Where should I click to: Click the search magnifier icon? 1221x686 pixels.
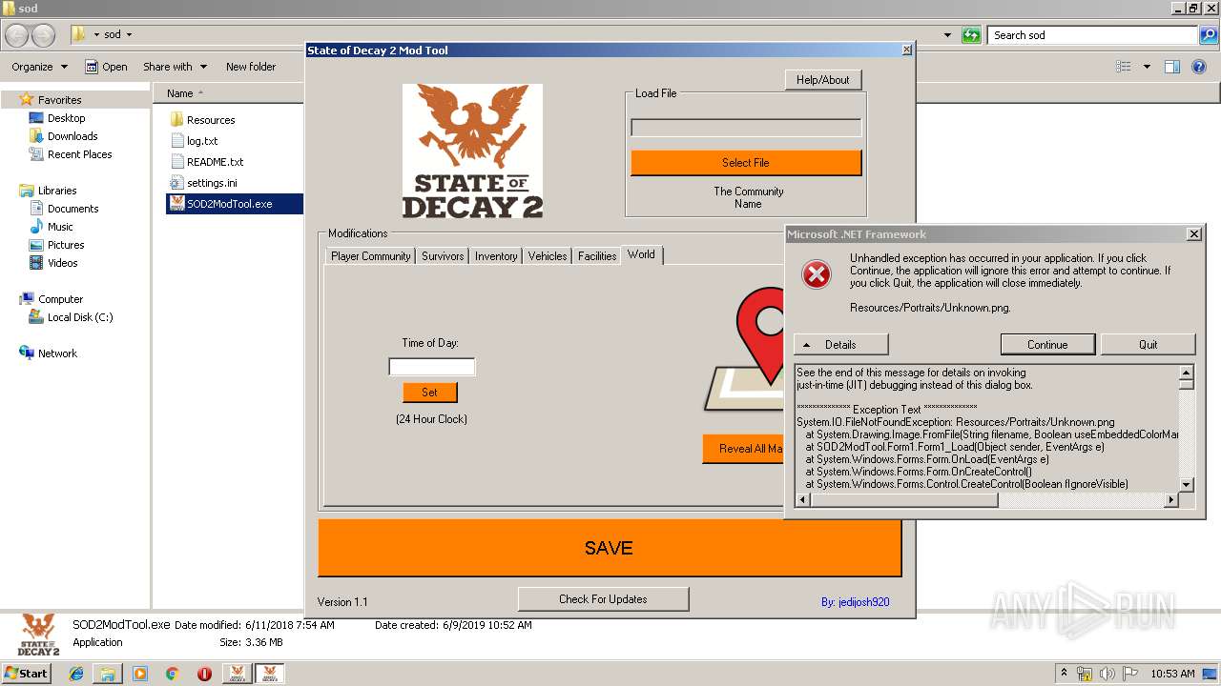coord(1208,35)
